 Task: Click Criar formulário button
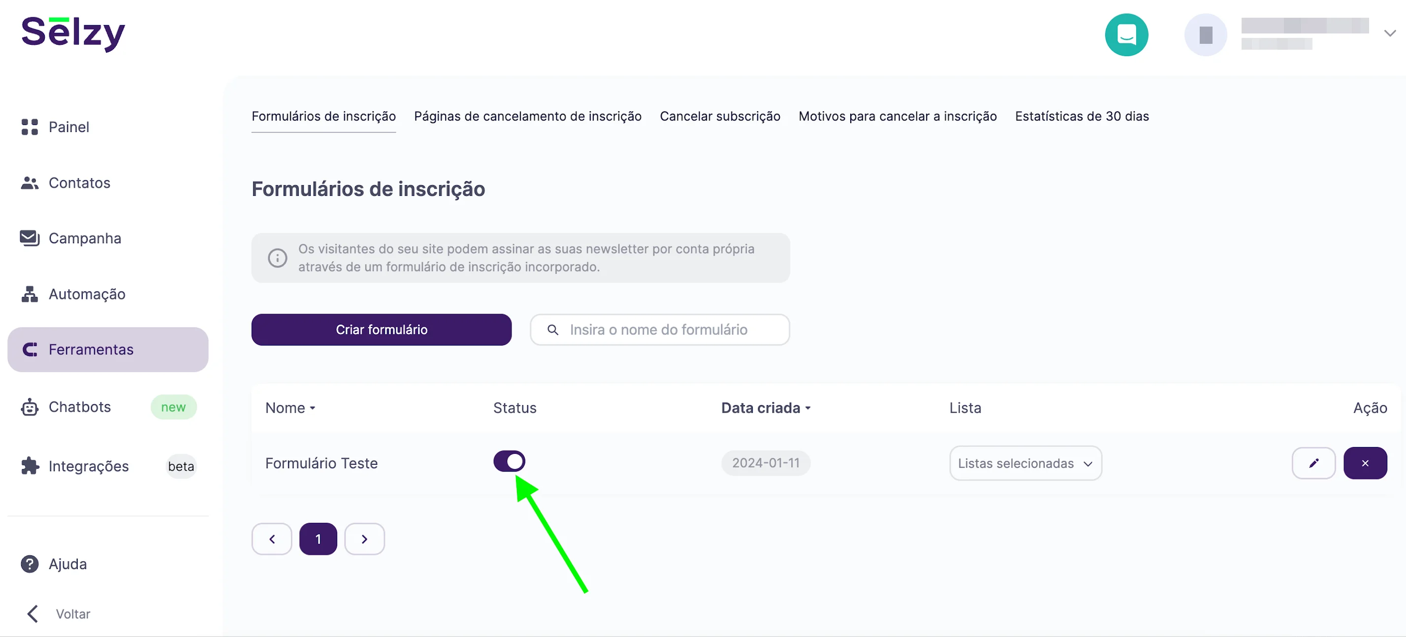382,330
